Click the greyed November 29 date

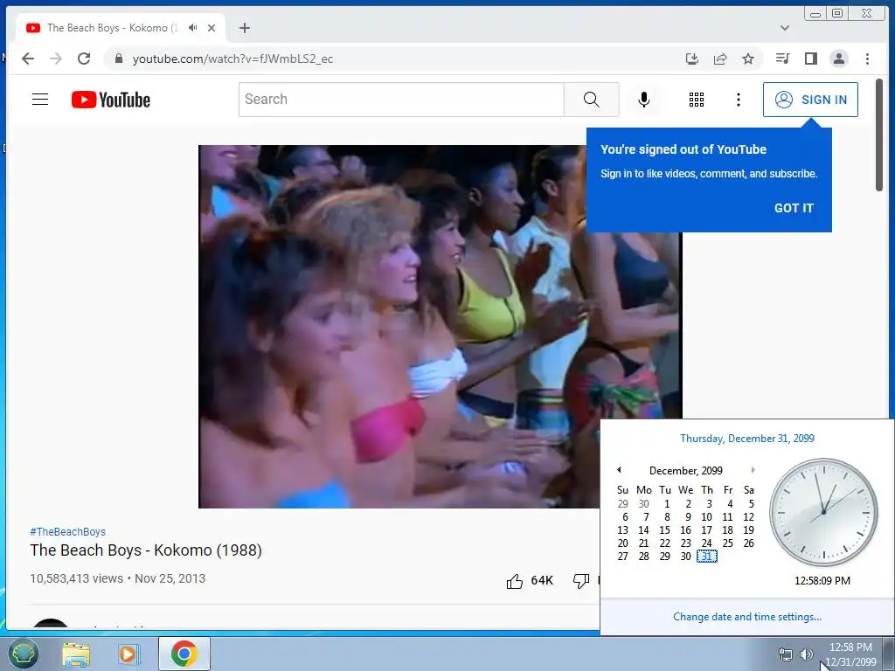(x=622, y=504)
